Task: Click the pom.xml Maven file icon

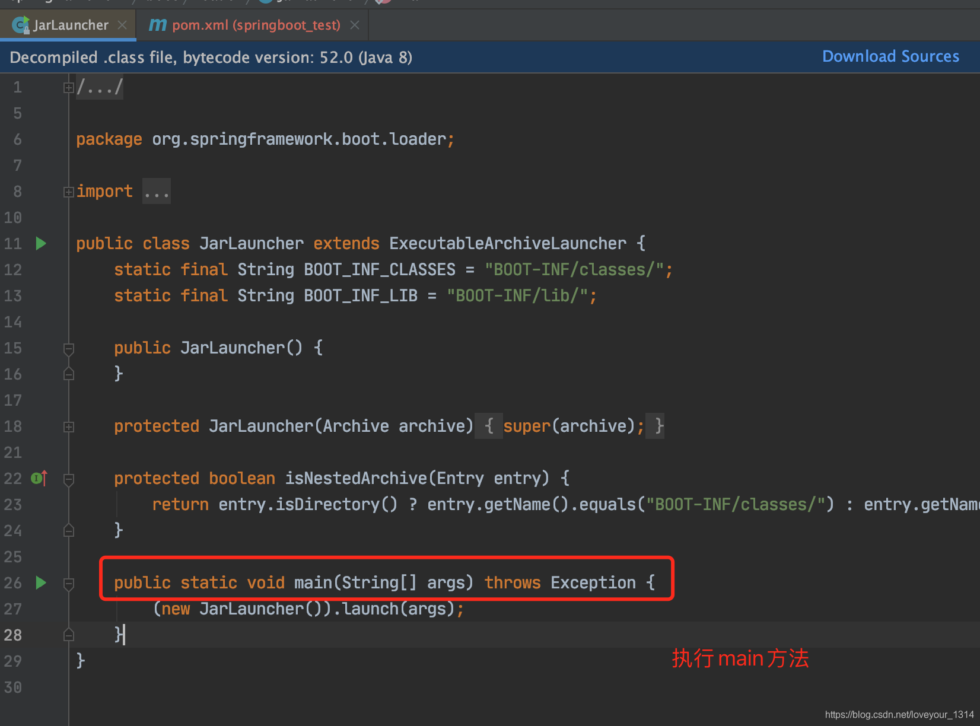Action: 157,25
